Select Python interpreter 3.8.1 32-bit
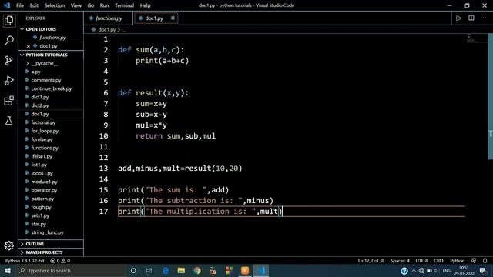 pos(25,261)
